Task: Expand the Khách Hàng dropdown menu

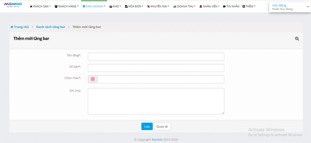Action: 67,6
